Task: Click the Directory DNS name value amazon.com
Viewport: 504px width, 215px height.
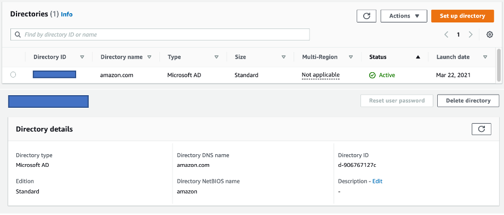Action: (193, 166)
